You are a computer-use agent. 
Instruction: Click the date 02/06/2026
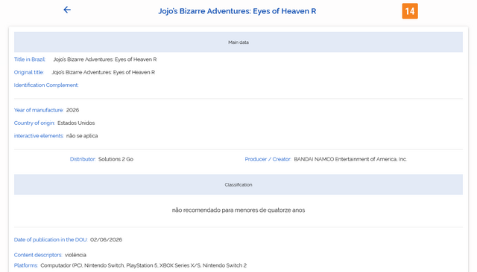click(x=106, y=239)
